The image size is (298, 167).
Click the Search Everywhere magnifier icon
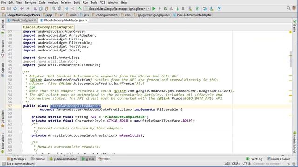coord(289,8)
